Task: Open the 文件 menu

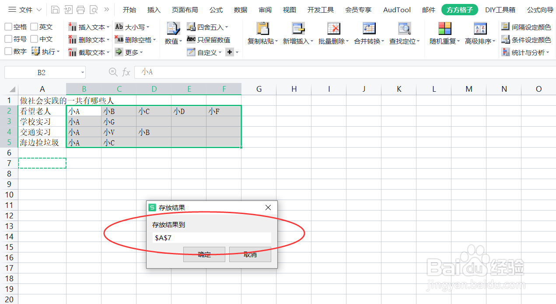Action: [x=25, y=10]
